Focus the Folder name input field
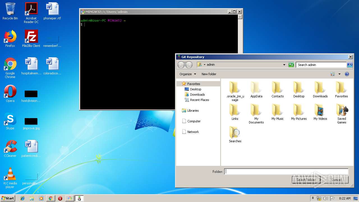Screen dimensions: 359x202 (x=286, y=171)
